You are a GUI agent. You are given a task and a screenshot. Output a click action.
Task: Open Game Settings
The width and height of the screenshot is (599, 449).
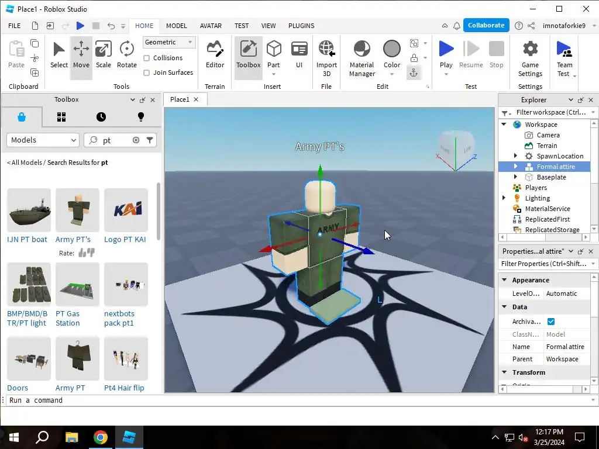click(x=530, y=58)
